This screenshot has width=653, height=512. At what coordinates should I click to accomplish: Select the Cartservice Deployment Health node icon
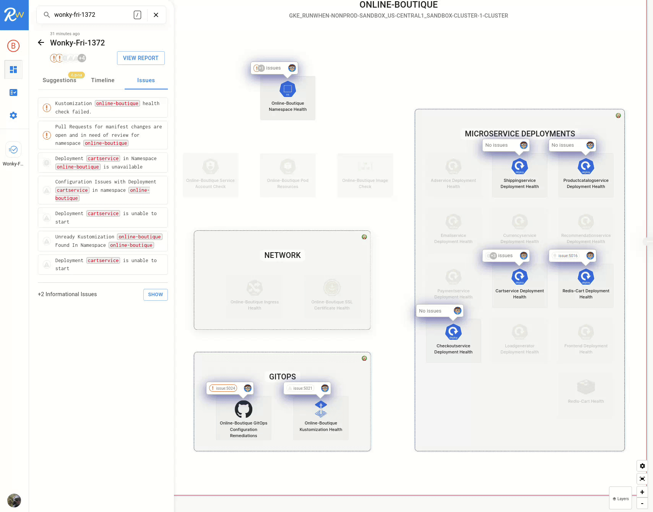[x=520, y=277]
